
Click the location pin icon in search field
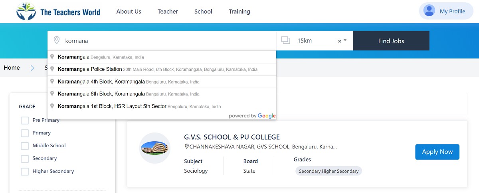pos(57,41)
